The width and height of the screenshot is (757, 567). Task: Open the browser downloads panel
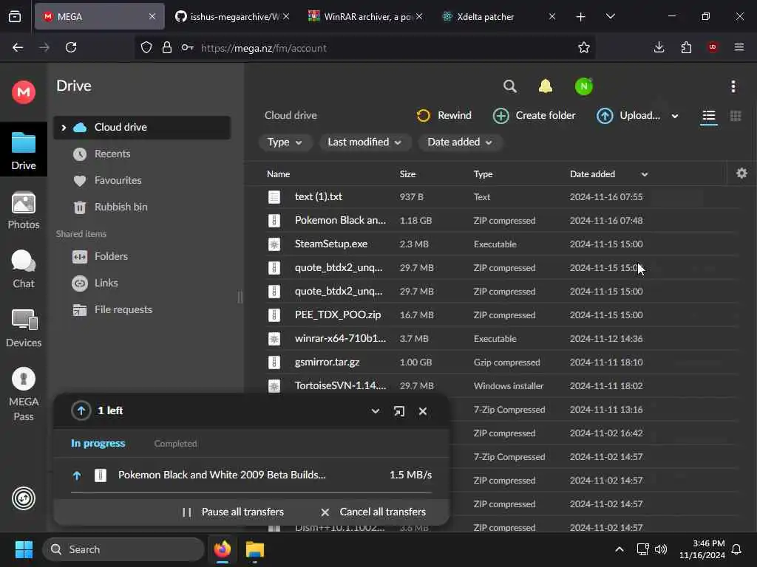point(659,47)
